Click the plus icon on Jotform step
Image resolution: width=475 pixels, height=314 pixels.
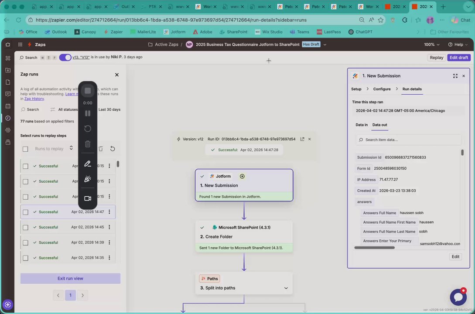[242, 176]
